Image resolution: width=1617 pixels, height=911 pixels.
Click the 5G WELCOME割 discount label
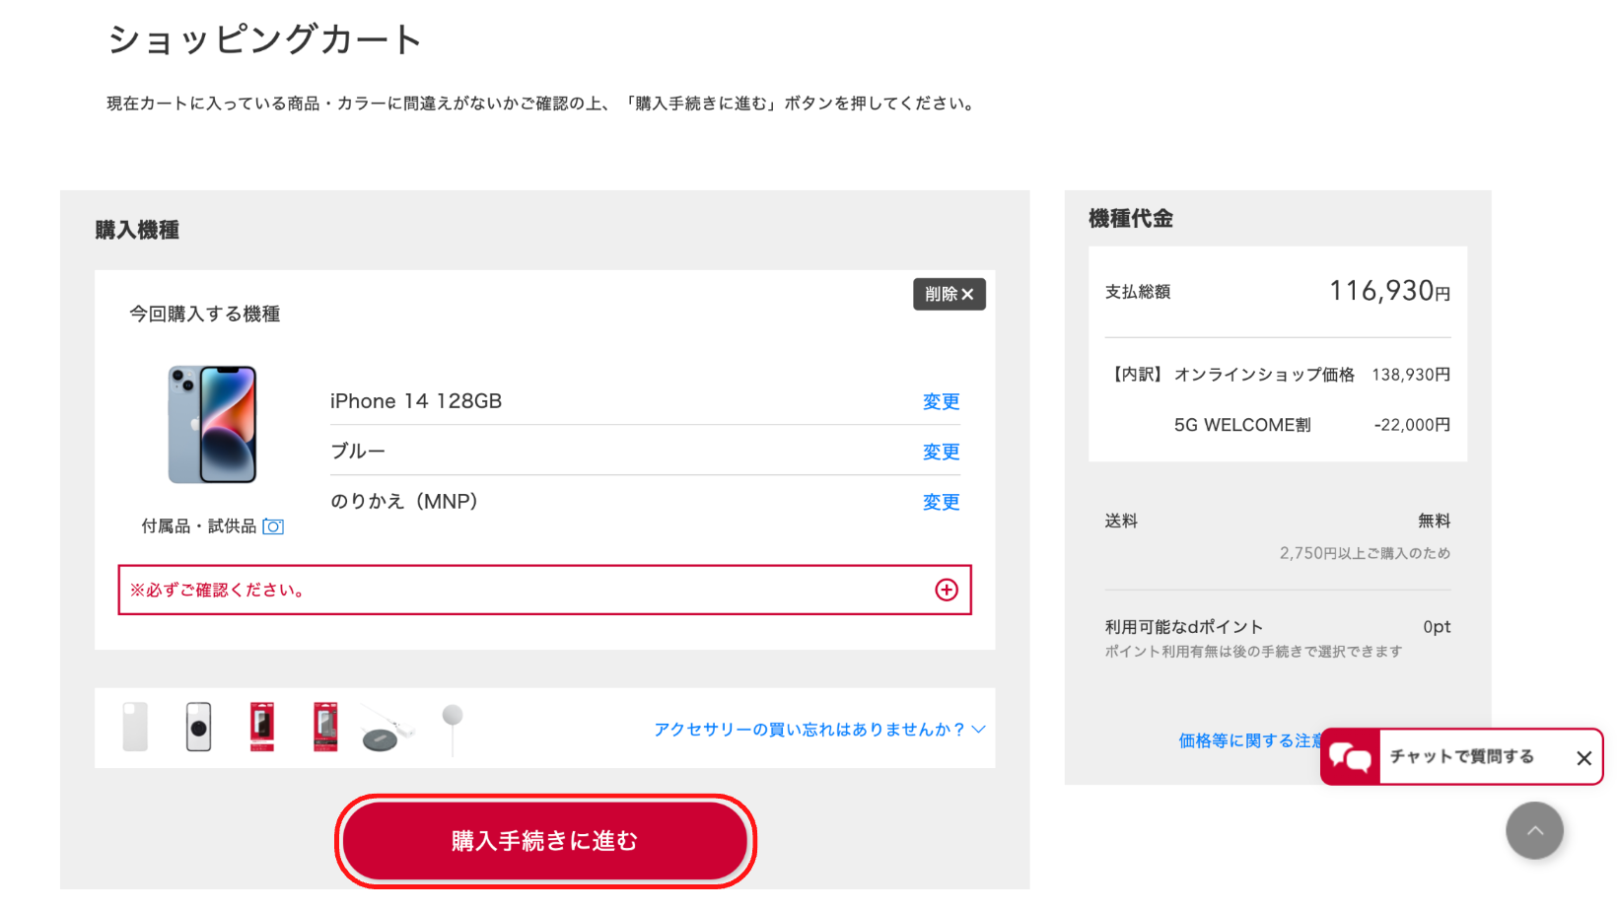coord(1242,425)
